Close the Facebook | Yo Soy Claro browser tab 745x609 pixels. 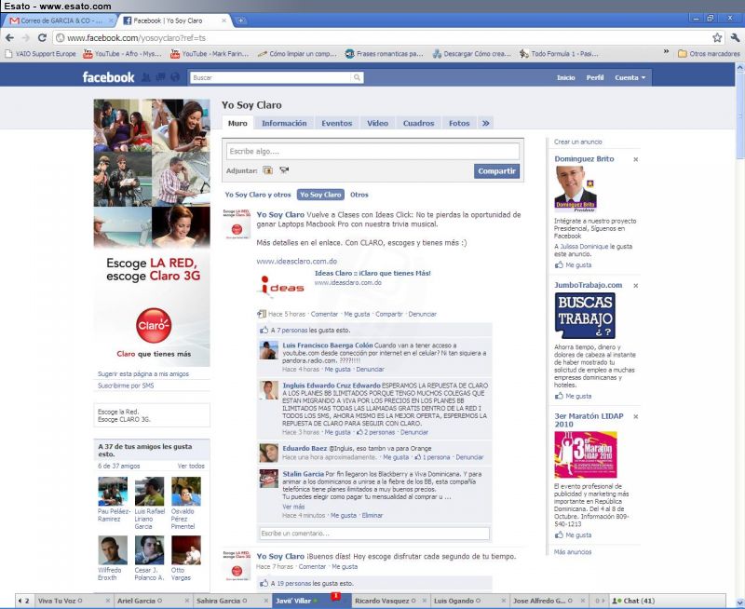coord(223,20)
